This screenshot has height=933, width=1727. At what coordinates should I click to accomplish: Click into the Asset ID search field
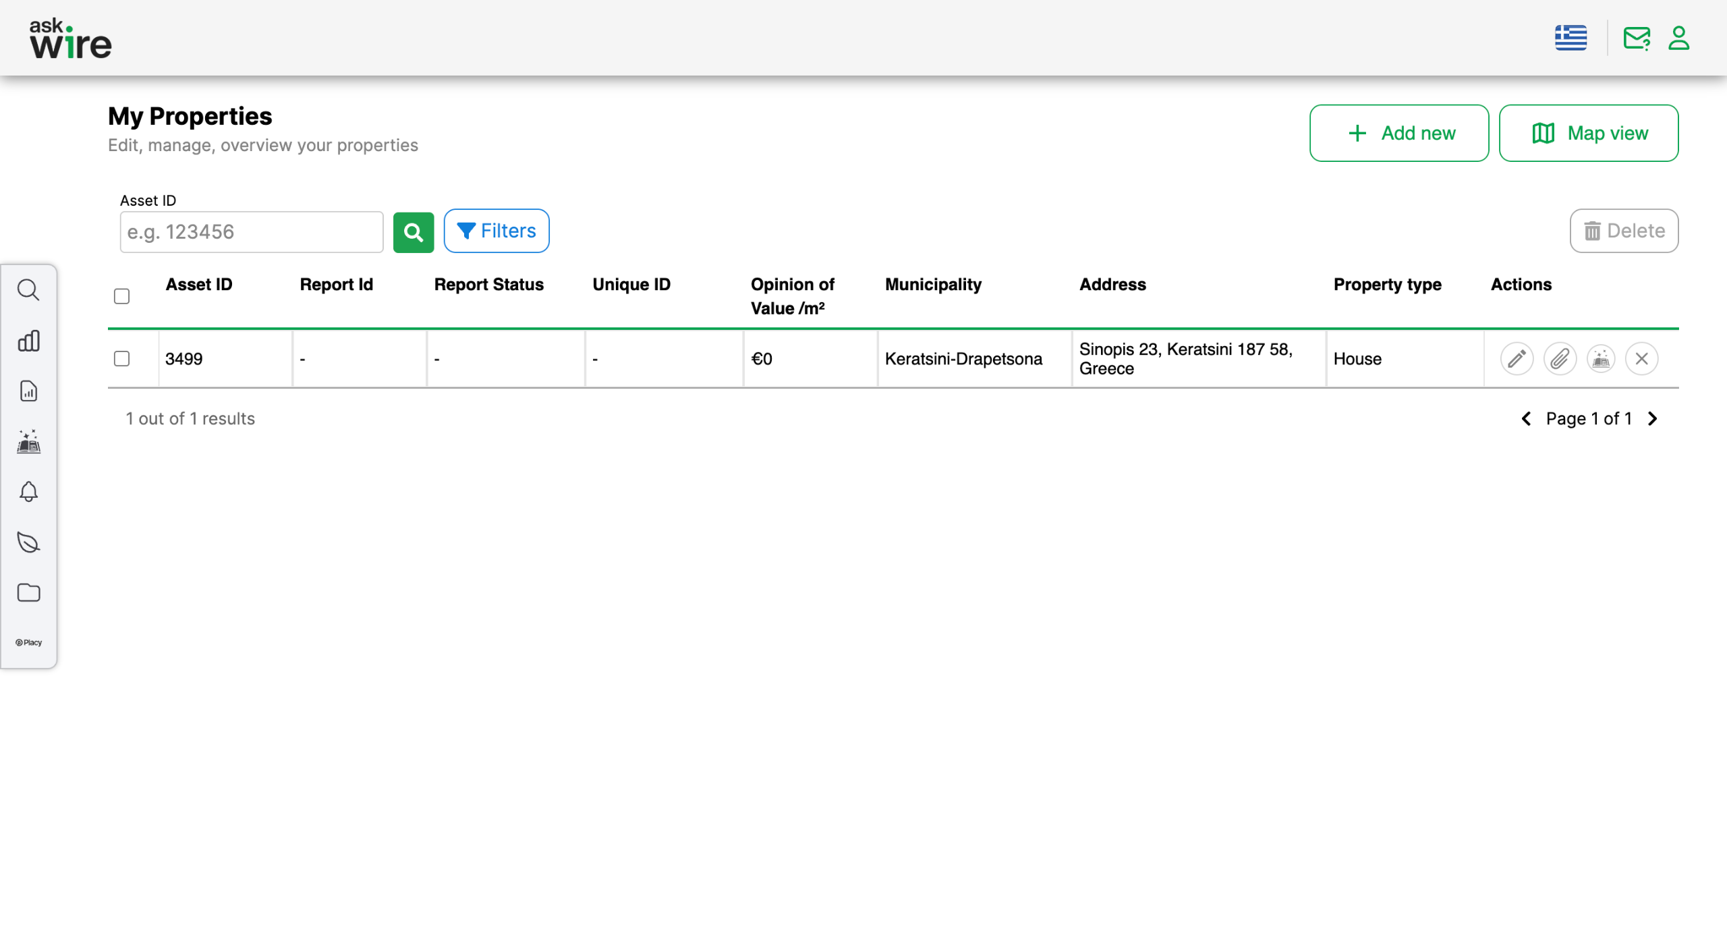(252, 232)
